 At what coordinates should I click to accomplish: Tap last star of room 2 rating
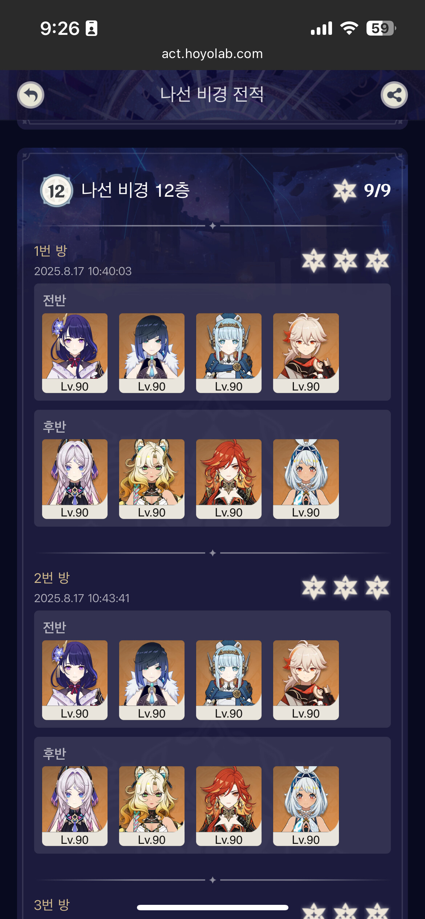coord(377,587)
